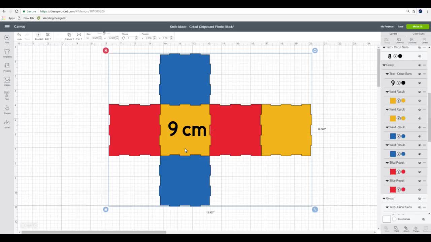Click the black color dot of layer 9

[x=403, y=83]
